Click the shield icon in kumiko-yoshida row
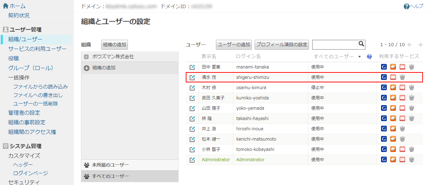The height and width of the screenshot is (185, 429). coord(412,98)
